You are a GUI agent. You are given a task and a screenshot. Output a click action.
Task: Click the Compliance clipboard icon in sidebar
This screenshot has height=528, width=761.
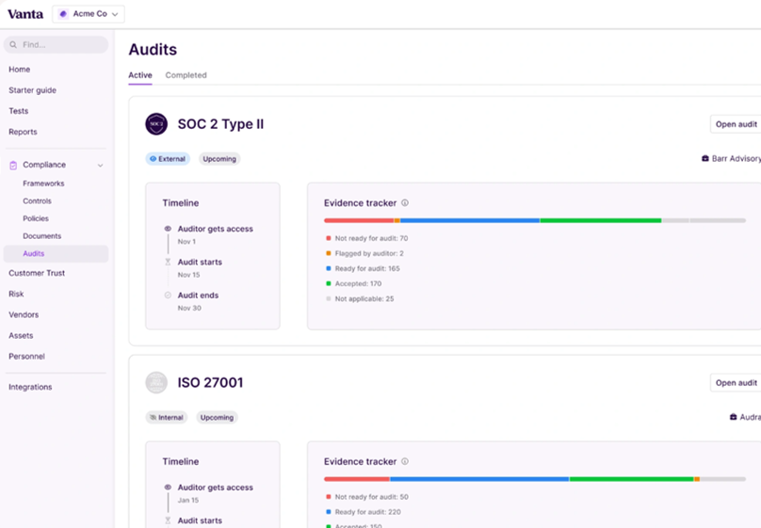[13, 166]
